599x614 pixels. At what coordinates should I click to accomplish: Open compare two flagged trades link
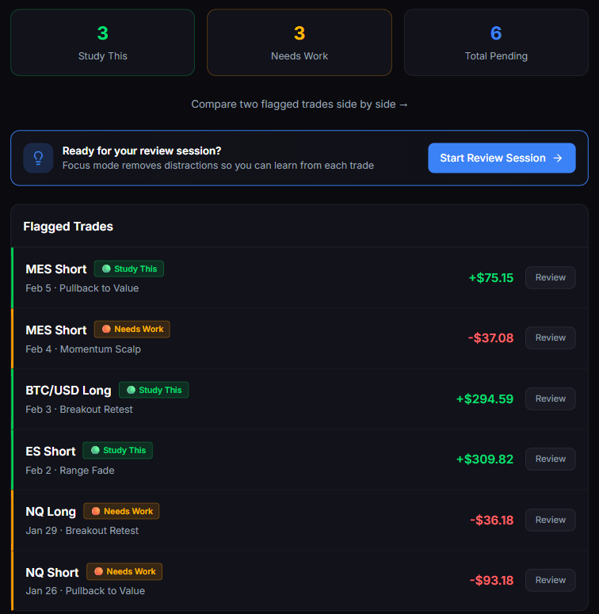pyautogui.click(x=299, y=104)
